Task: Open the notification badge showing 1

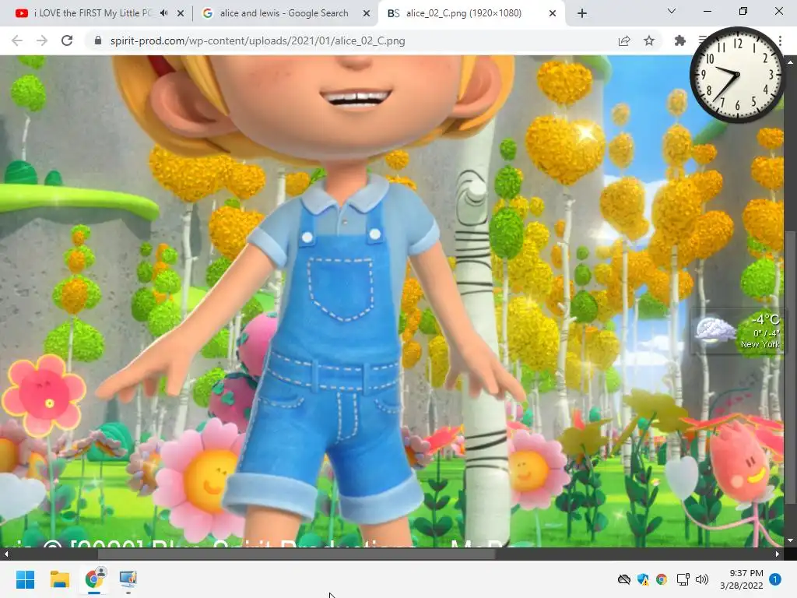Action: point(775,579)
